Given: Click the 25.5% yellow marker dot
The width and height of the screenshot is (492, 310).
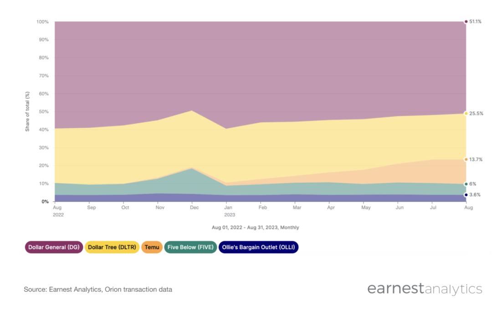Looking at the screenshot, I should point(466,113).
